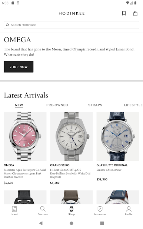The width and height of the screenshot is (143, 229).
Task: Switch to the STRAPS tab
Action: coord(95,105)
